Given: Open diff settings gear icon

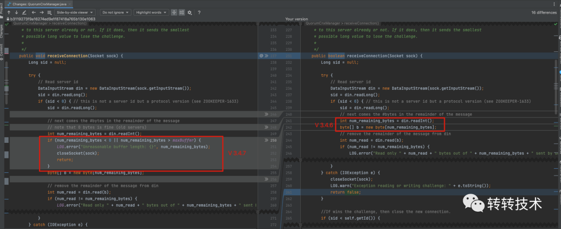Looking at the screenshot, I should (x=190, y=12).
